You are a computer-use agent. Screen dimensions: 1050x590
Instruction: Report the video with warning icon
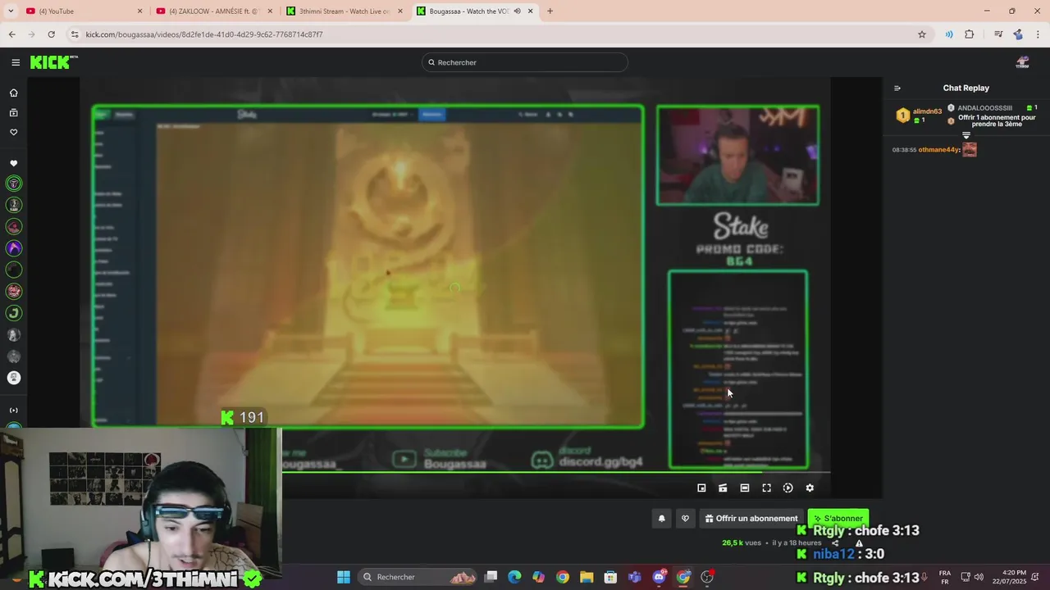tap(859, 542)
